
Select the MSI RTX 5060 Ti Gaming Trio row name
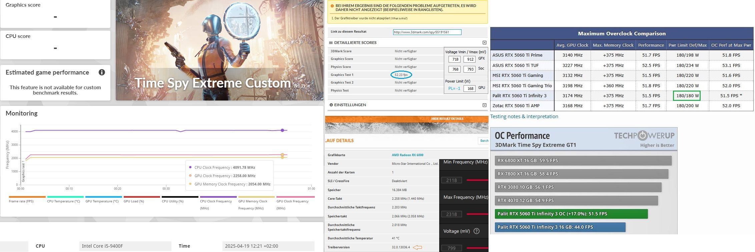click(x=522, y=86)
